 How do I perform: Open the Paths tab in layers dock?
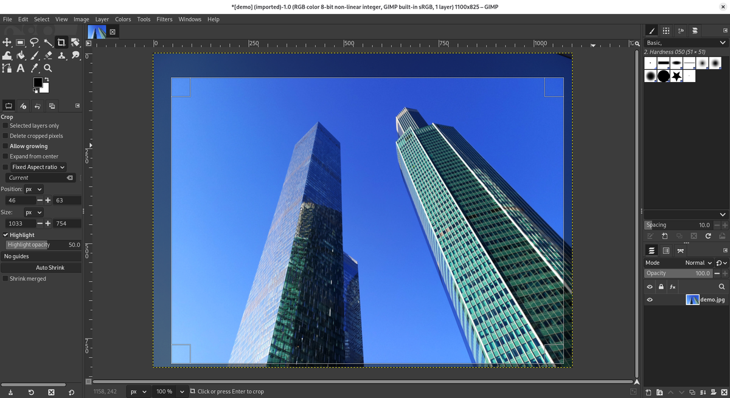tap(681, 250)
